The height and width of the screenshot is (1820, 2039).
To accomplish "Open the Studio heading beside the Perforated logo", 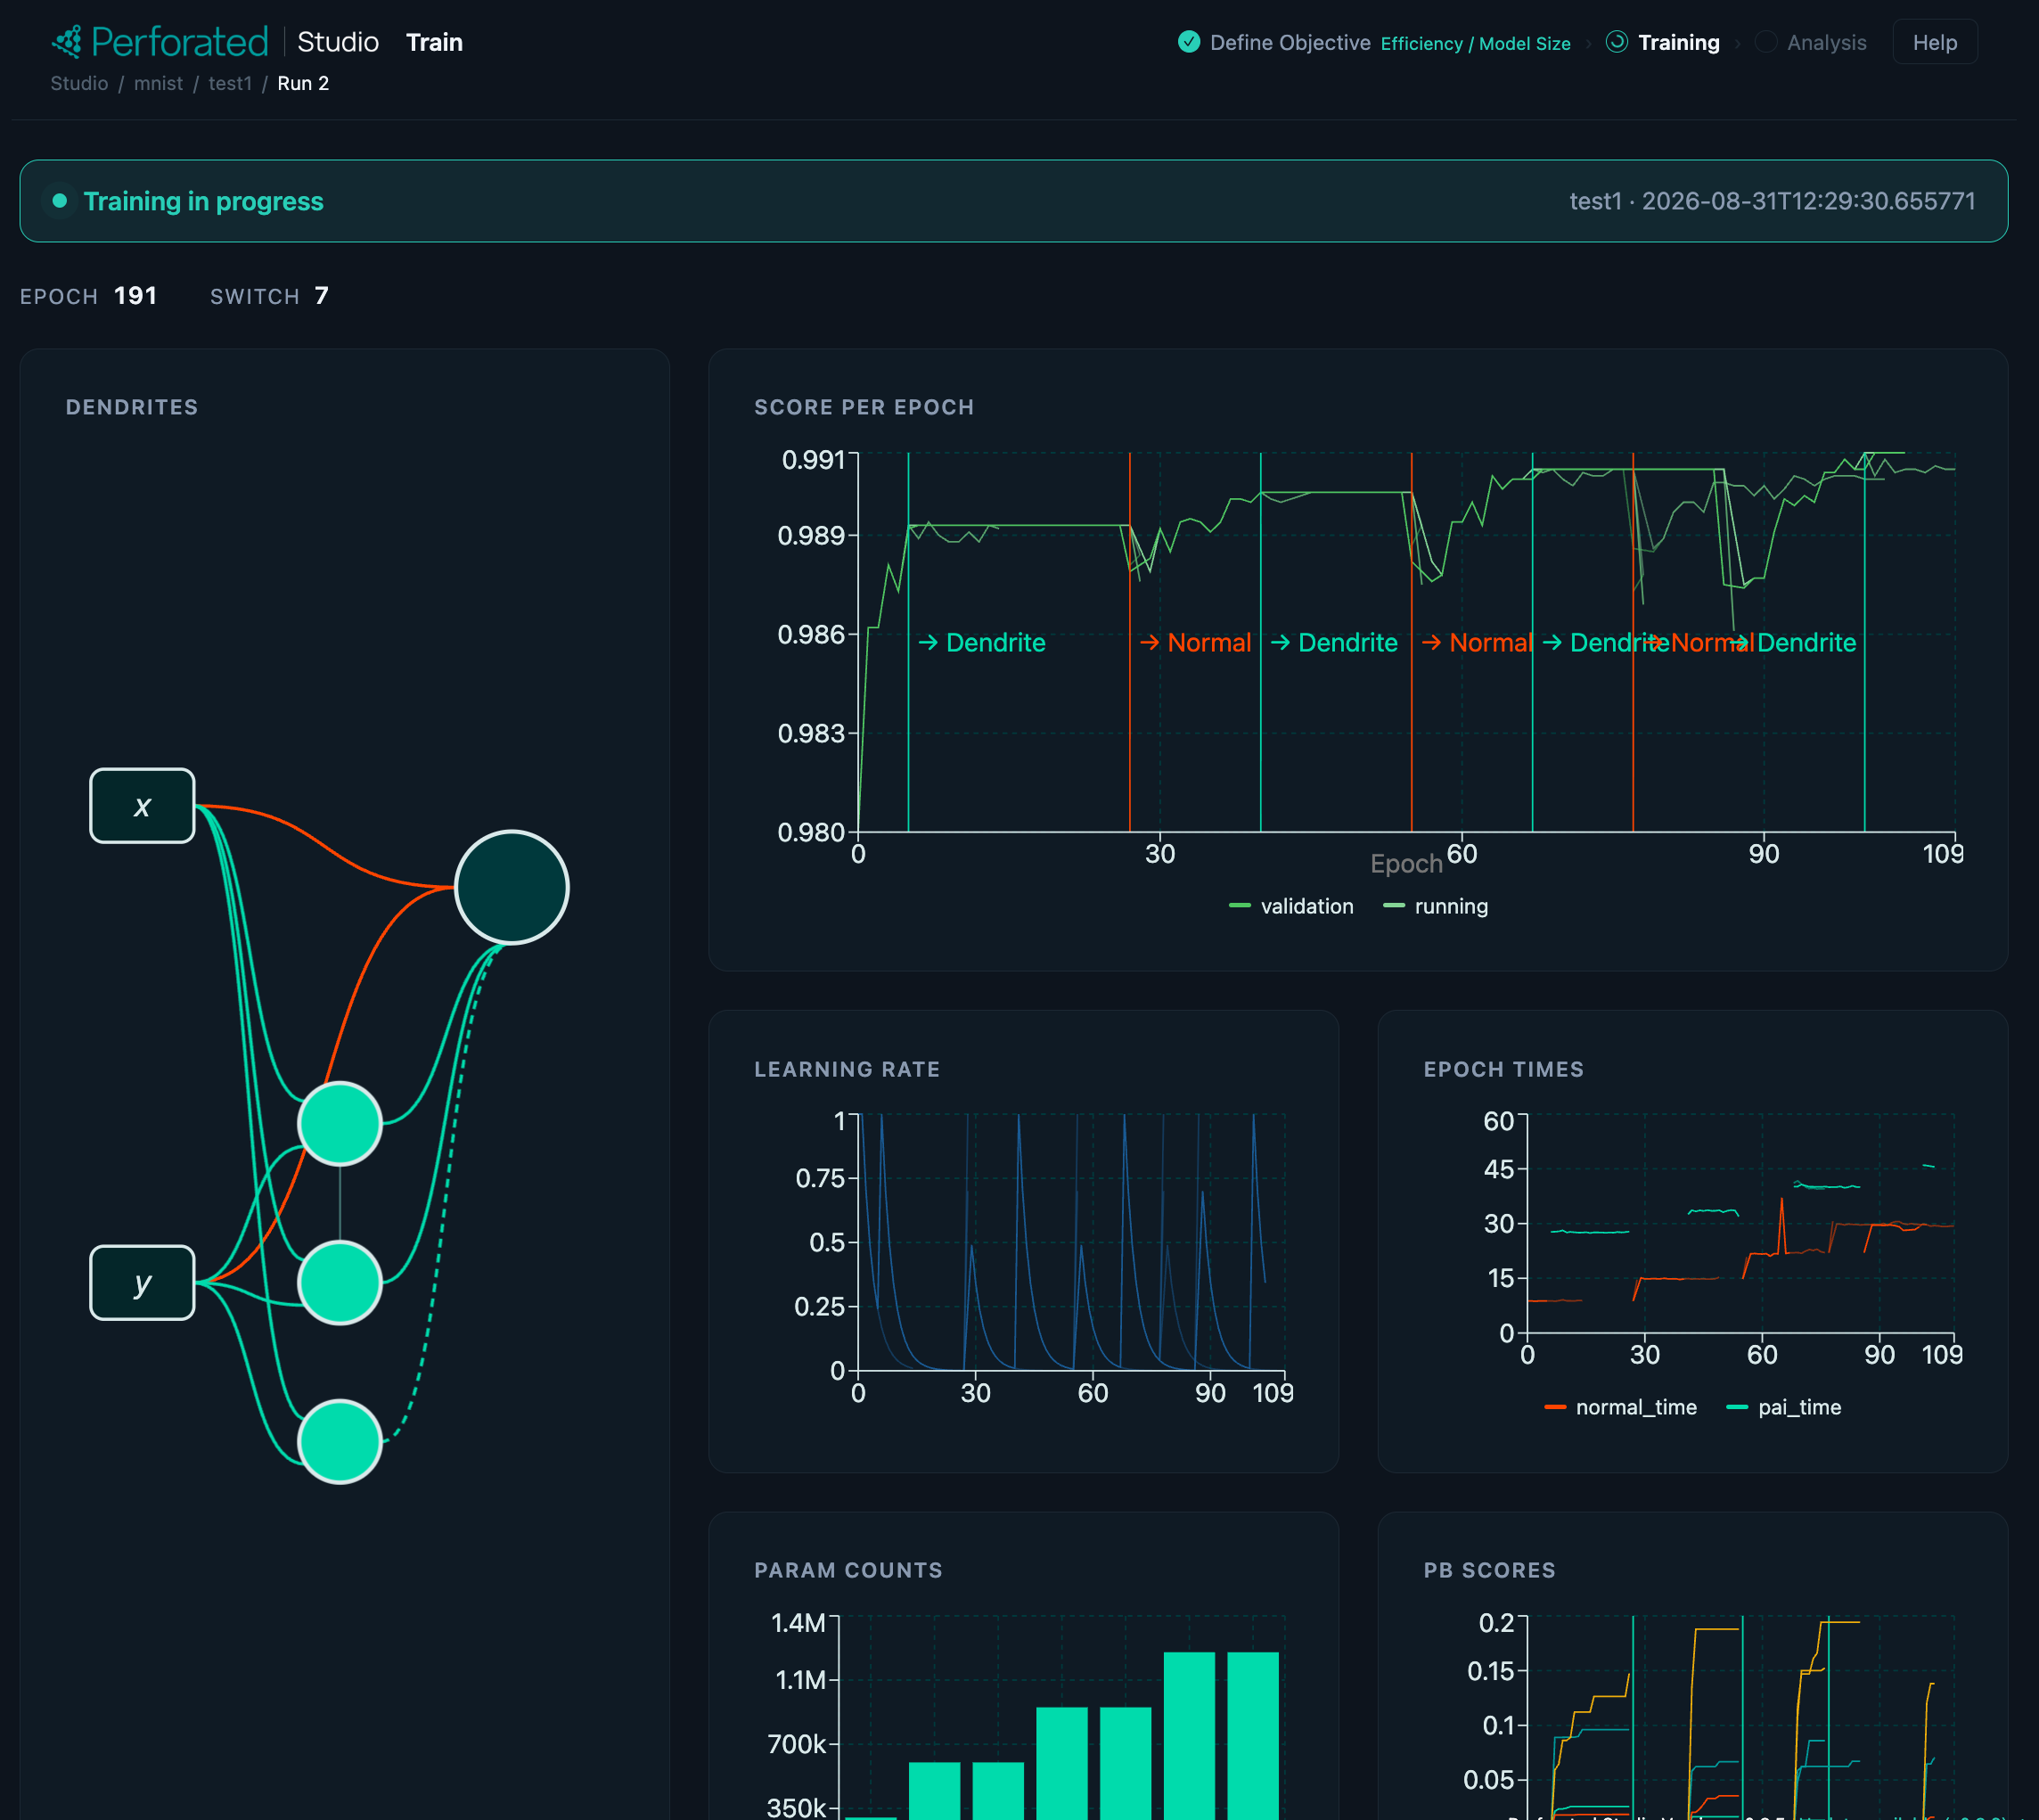I will coord(338,42).
